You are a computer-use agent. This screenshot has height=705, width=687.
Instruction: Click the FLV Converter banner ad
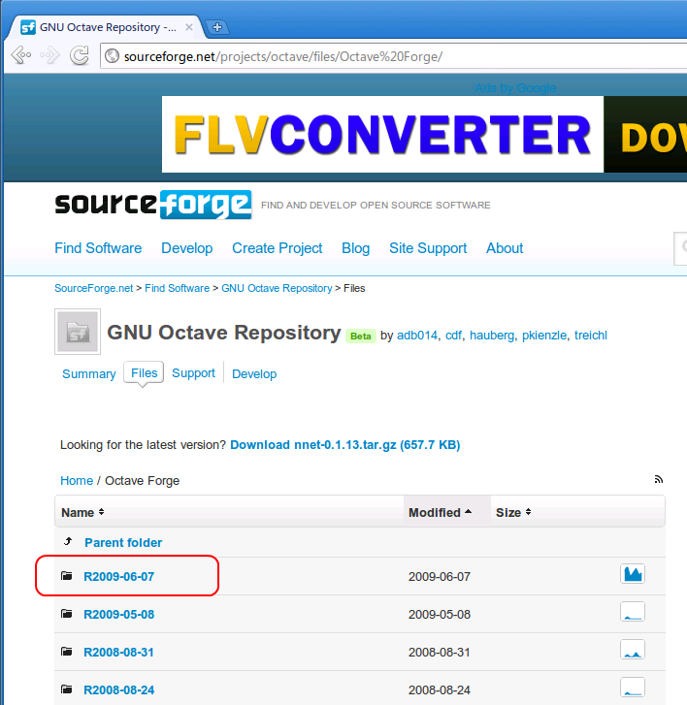click(x=424, y=134)
